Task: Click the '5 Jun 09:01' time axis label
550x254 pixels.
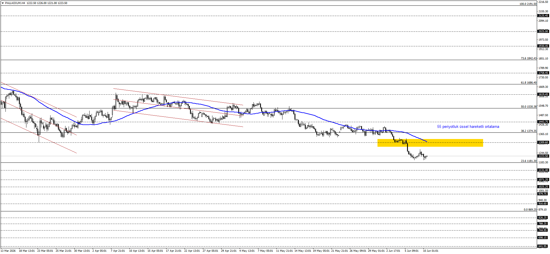Action: tap(412, 251)
